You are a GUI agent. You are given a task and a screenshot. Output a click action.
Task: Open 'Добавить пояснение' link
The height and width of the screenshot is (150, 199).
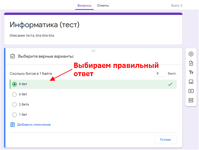click(x=34, y=125)
